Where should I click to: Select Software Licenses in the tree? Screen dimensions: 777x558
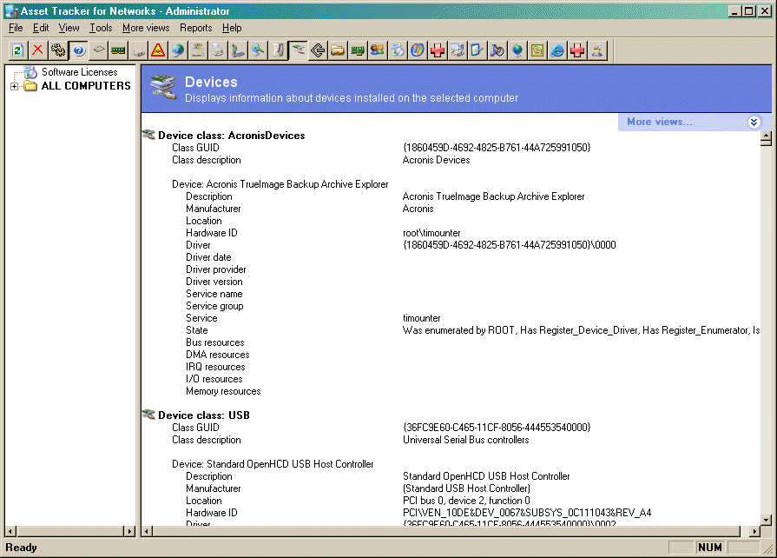[x=79, y=72]
